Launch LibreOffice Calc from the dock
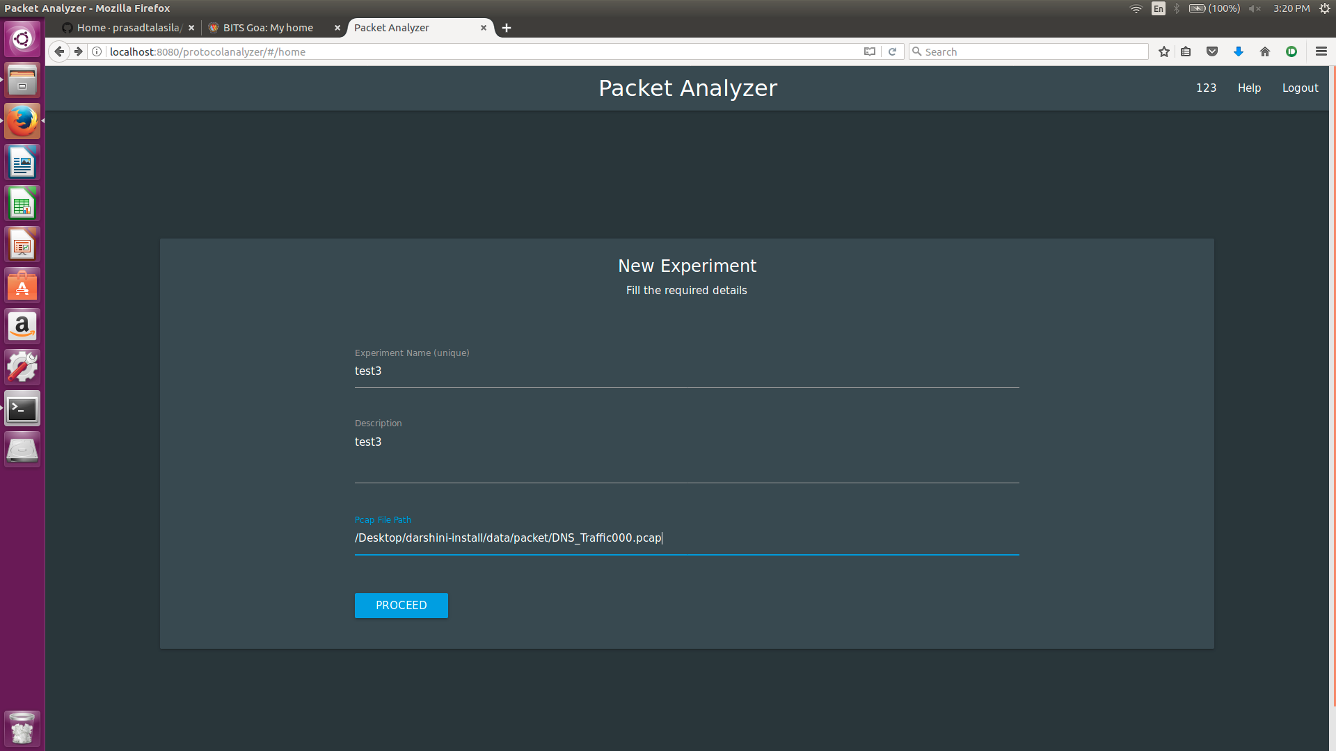Screen dimensions: 1336x751 tap(22, 204)
